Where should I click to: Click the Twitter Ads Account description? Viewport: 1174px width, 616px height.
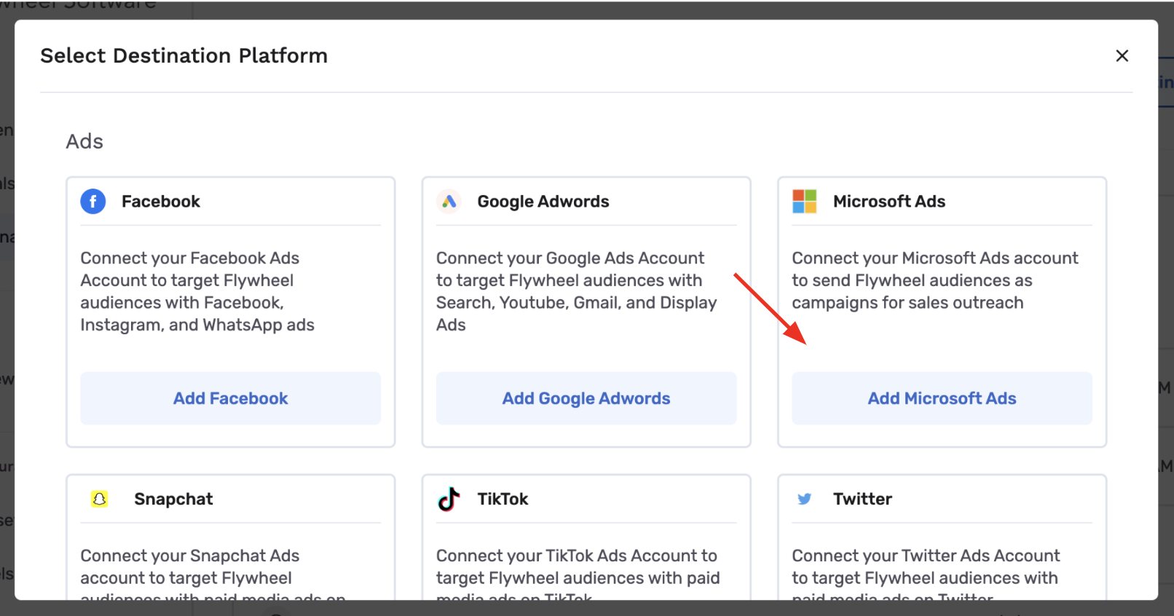tap(926, 573)
